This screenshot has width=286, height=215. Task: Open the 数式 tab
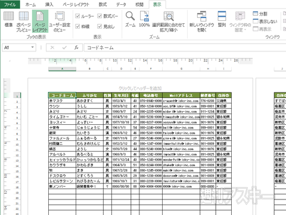click(x=102, y=4)
